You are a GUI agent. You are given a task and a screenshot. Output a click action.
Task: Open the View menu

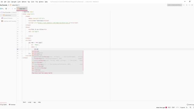coord(9,2)
